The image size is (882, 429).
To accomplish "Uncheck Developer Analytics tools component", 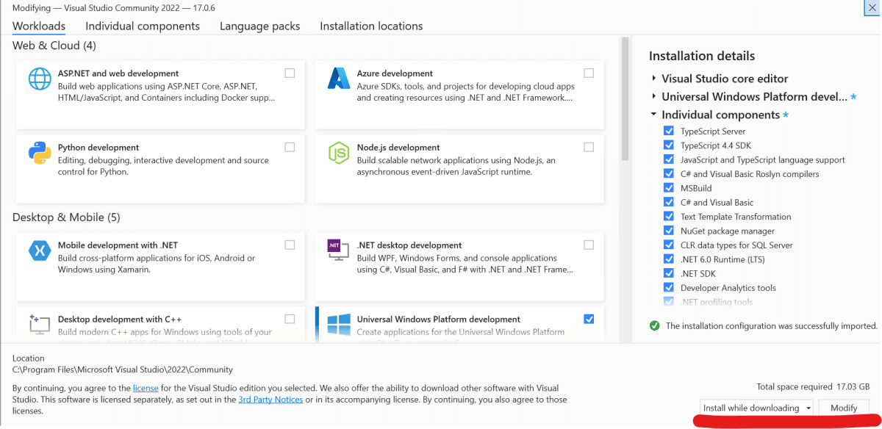I will (668, 287).
